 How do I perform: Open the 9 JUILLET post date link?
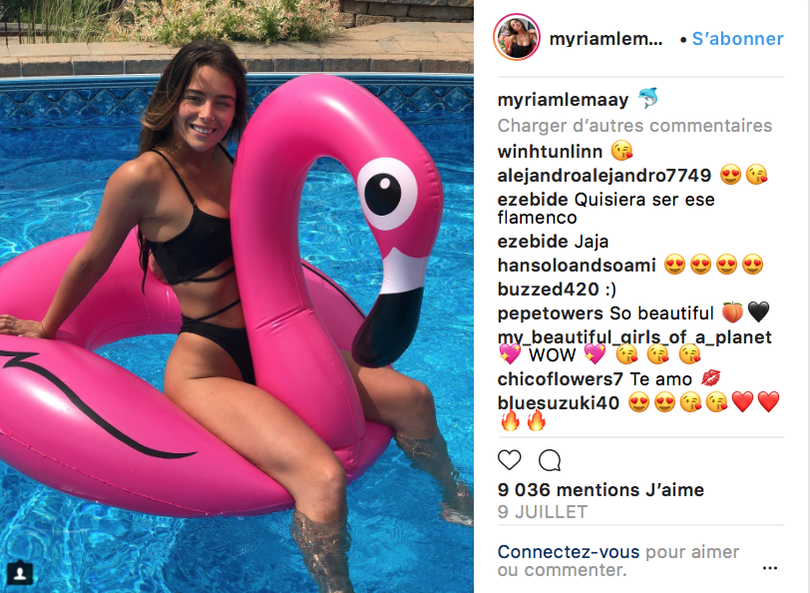point(543,512)
